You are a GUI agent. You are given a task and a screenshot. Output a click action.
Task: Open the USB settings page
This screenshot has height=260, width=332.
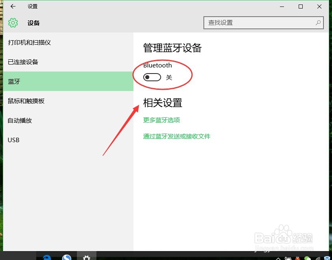[x=68, y=140]
